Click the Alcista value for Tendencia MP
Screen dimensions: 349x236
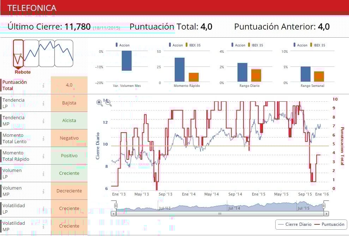click(x=69, y=120)
